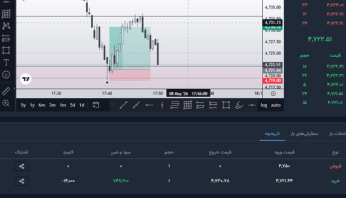Click the سود و ضرر column header
The image size is (346, 198).
(x=121, y=152)
